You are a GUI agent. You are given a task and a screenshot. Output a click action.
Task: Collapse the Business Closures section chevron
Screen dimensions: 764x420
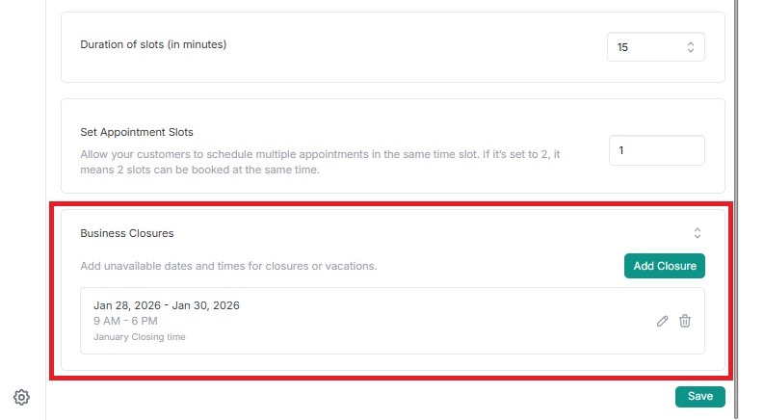coord(697,233)
